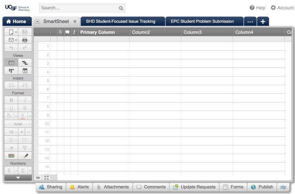Image resolution: width=295 pixels, height=194 pixels.
Task: Click the Account link
Action: click(x=282, y=8)
